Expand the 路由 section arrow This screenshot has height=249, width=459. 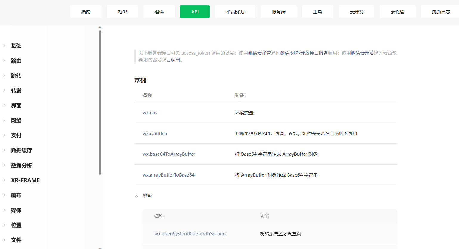pyautogui.click(x=4, y=61)
